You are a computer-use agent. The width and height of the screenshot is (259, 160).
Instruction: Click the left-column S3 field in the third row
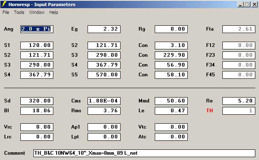(x=37, y=65)
